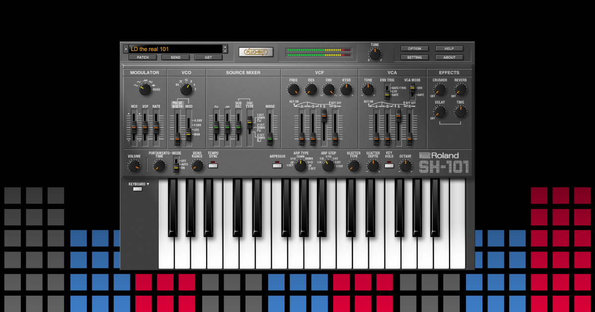Open the SETTING panel

pos(415,57)
